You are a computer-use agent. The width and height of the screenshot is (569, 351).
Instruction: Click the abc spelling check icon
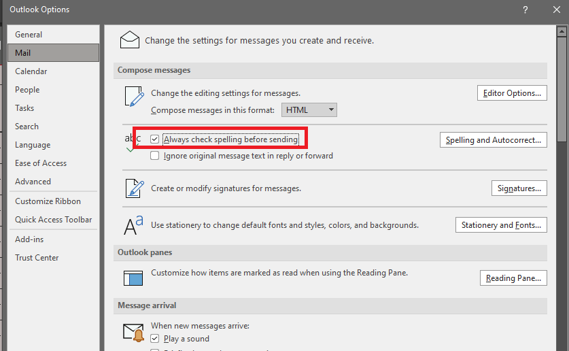coord(133,142)
